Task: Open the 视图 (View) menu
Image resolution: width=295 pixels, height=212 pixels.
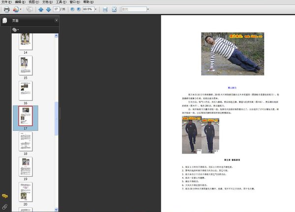Action: click(34, 2)
